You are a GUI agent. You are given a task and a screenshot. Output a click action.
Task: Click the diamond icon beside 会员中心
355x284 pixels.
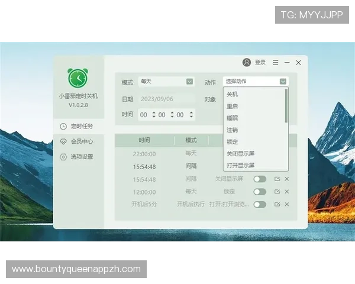click(63, 141)
